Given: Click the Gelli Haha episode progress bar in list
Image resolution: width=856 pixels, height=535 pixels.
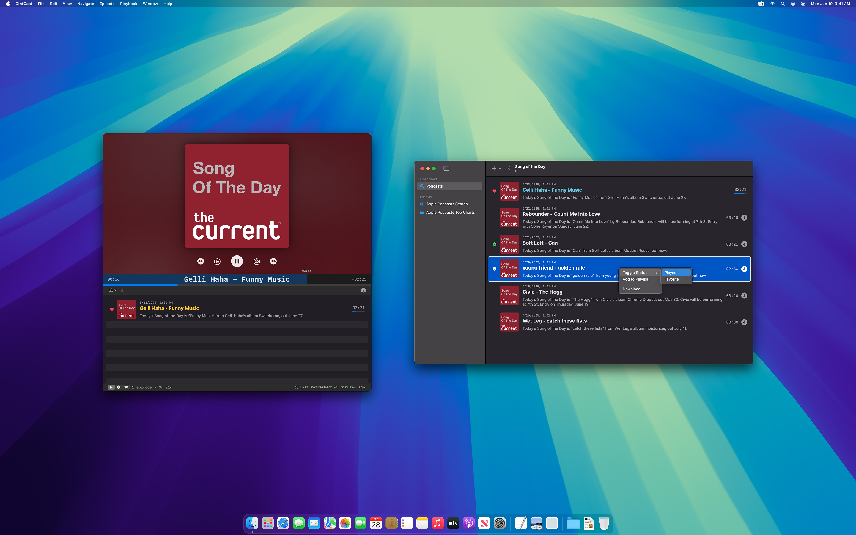Looking at the screenshot, I should (740, 193).
